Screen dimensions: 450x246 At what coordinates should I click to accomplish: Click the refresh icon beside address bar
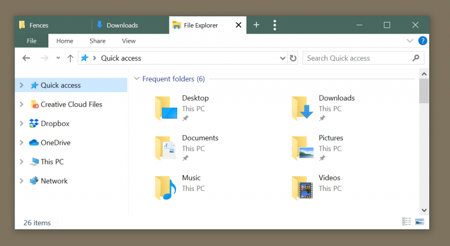pos(292,58)
